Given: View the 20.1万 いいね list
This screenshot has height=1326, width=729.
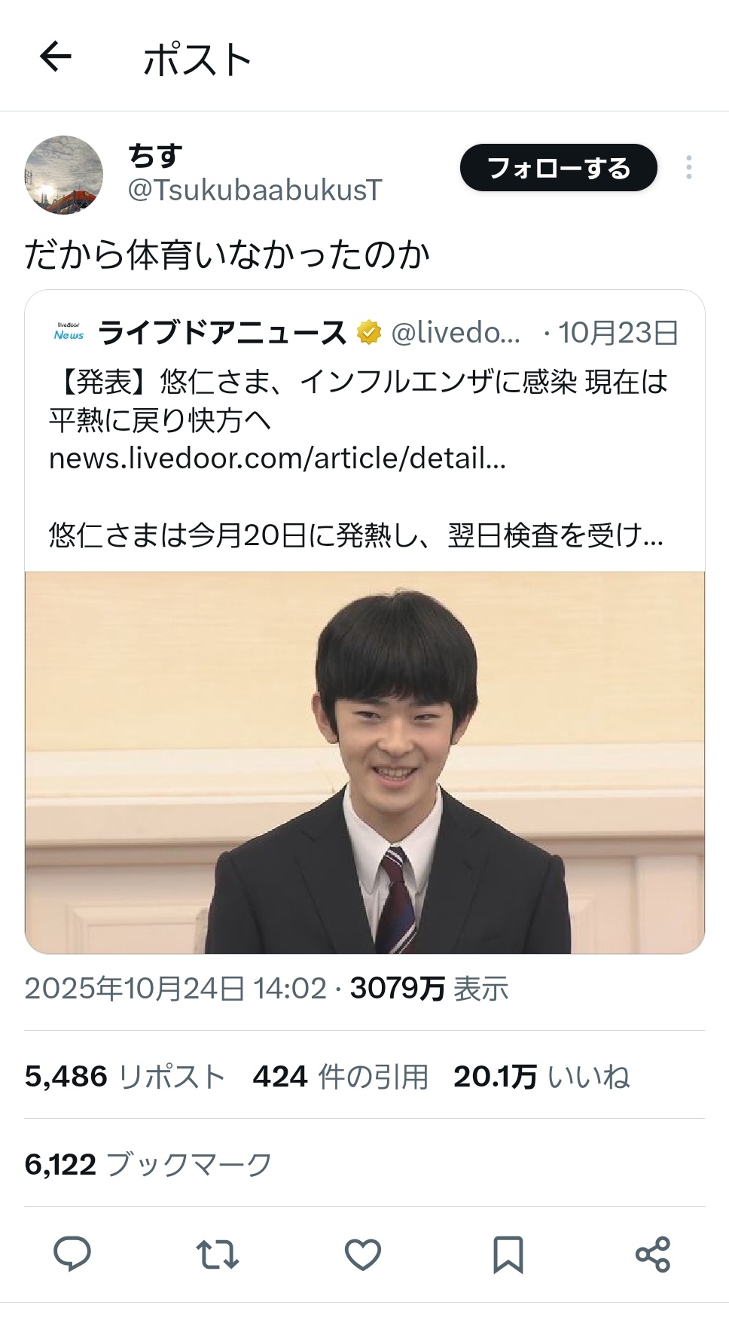Looking at the screenshot, I should (541, 1076).
